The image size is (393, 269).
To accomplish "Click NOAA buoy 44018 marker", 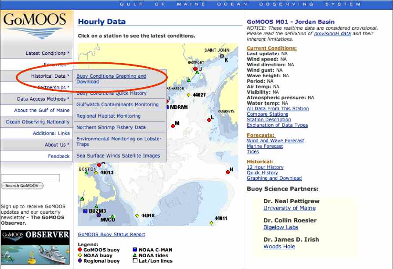I will [137, 215].
